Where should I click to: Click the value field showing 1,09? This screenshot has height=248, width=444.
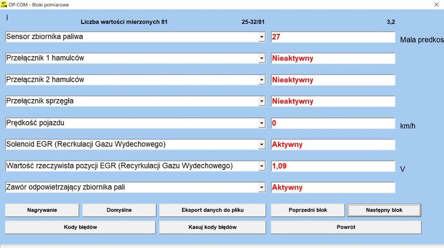pos(333,166)
